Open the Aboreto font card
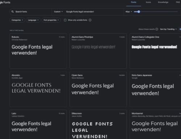This screenshot has width=181, height=139. click(38, 89)
